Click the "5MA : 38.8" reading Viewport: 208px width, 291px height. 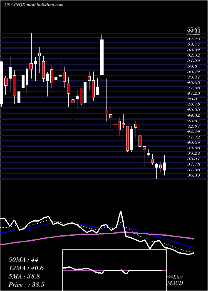(25, 276)
